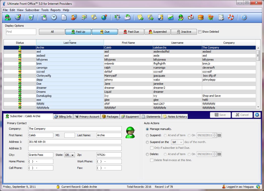
Task: Click the list scrollbar up arrow
Action: 258,48
